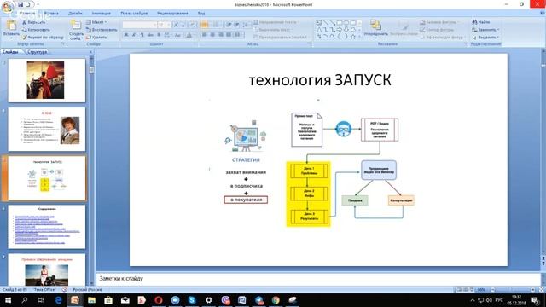Viewport: 546px width, 307px height.
Task: Open Skype from taskbar
Action: click(192, 300)
